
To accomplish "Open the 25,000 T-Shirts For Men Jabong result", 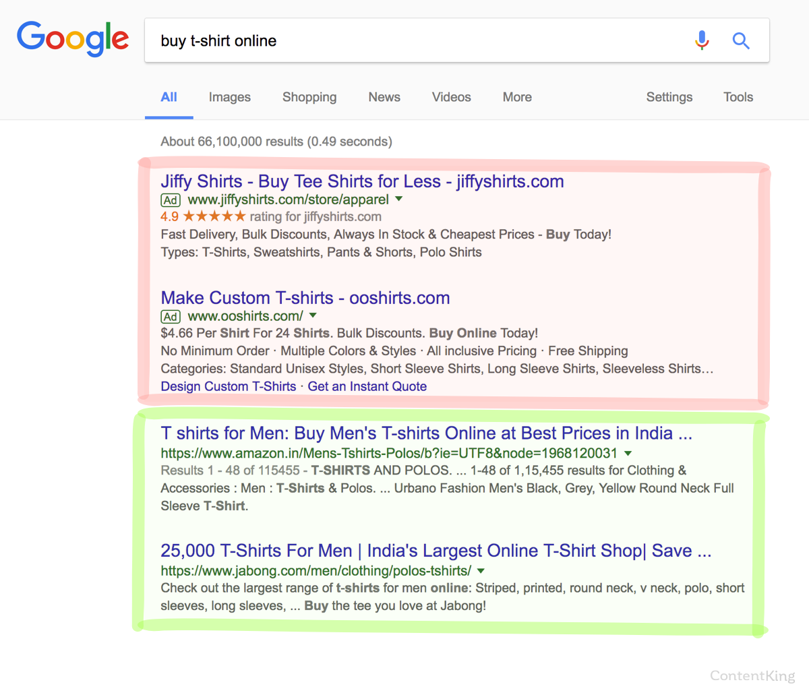I will [x=436, y=551].
